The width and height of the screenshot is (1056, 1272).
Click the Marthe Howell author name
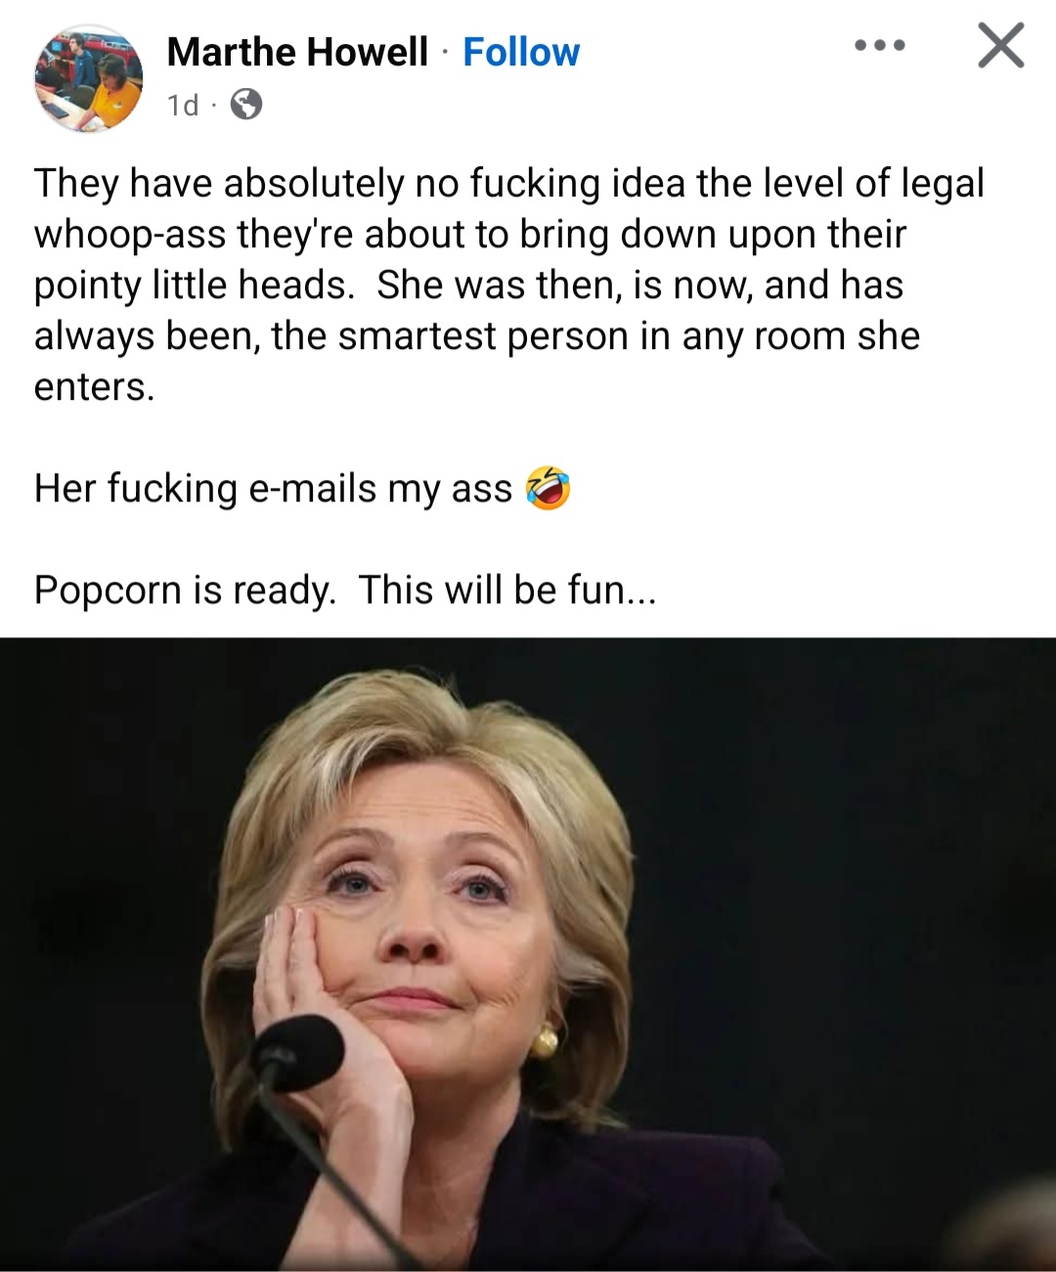click(297, 52)
